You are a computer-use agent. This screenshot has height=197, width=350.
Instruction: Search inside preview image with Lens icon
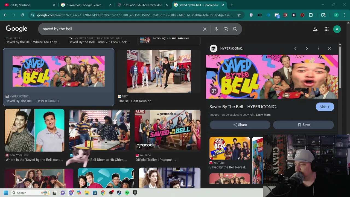click(x=214, y=91)
